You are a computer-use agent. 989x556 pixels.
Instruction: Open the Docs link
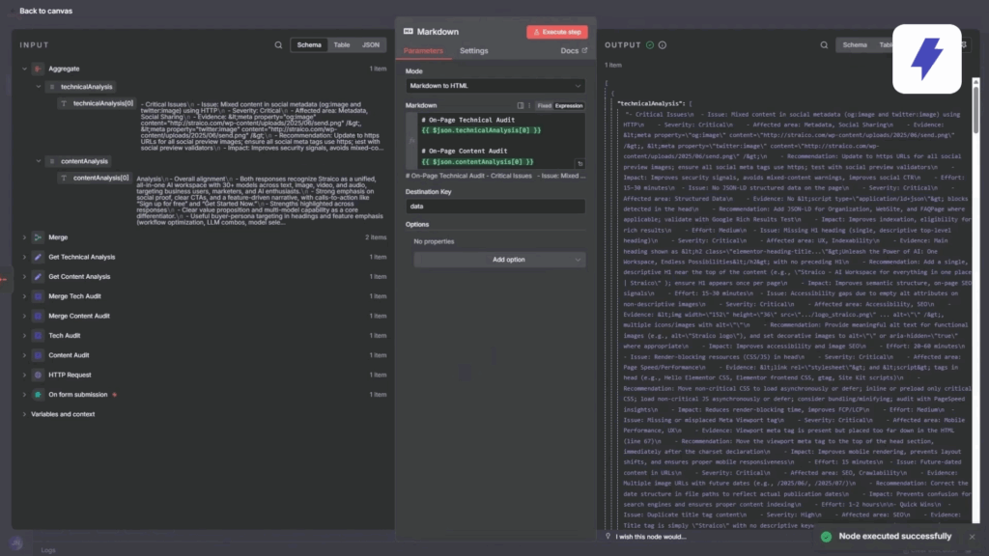[x=573, y=50]
